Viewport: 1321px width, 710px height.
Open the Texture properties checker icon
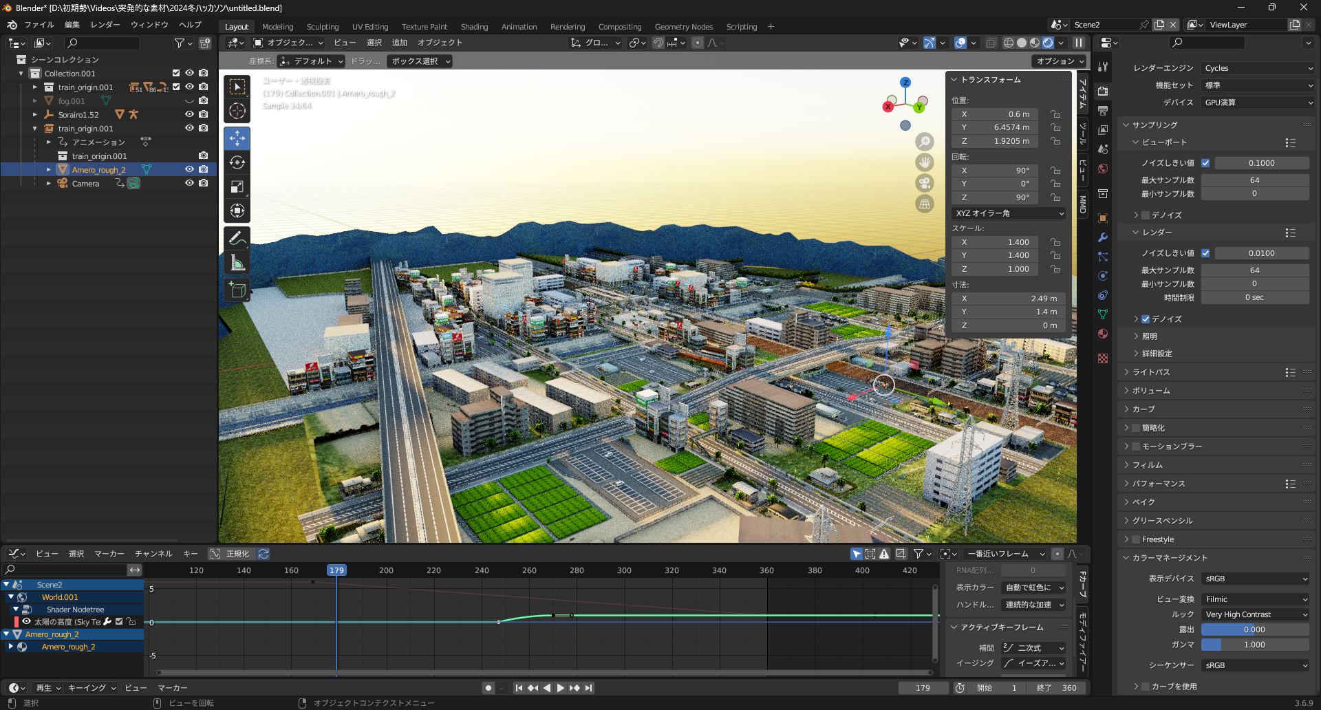1103,358
